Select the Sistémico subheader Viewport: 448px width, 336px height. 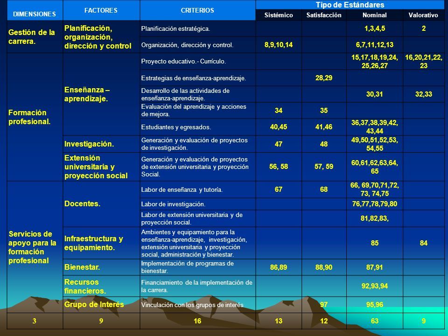click(x=279, y=15)
